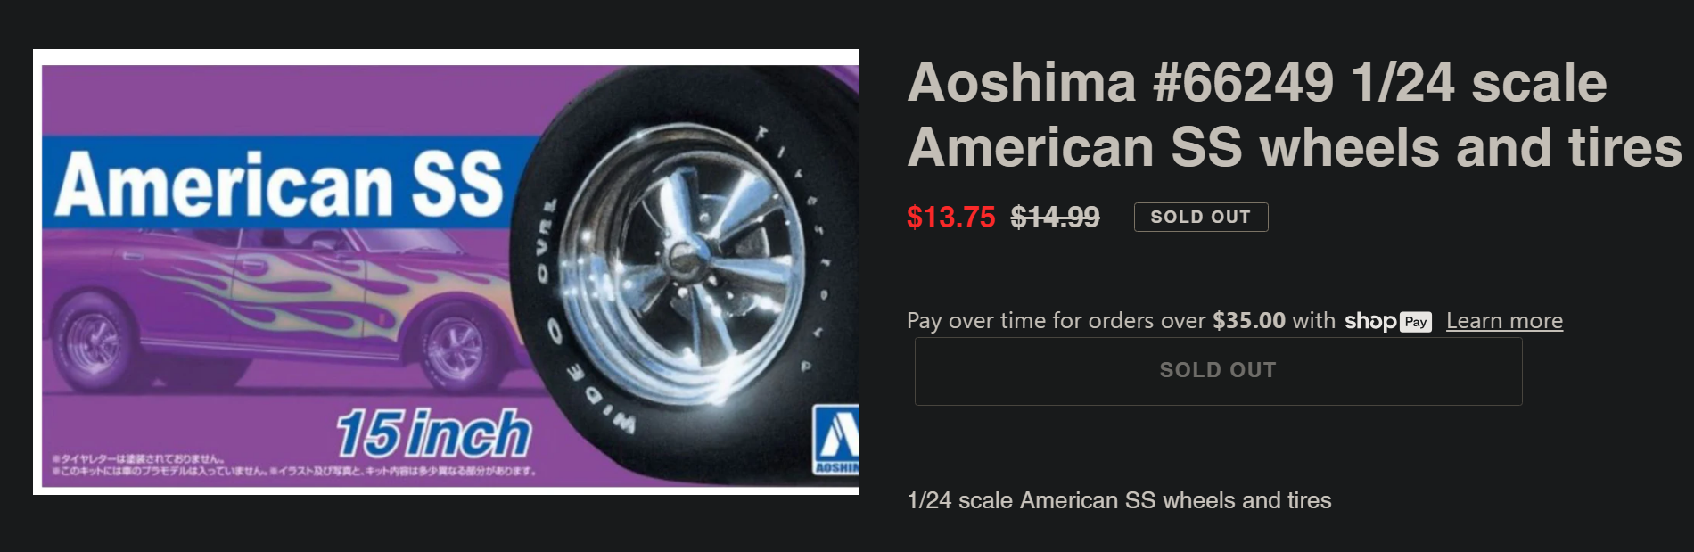Select the Aoshima #66249 product title

tap(1295, 114)
